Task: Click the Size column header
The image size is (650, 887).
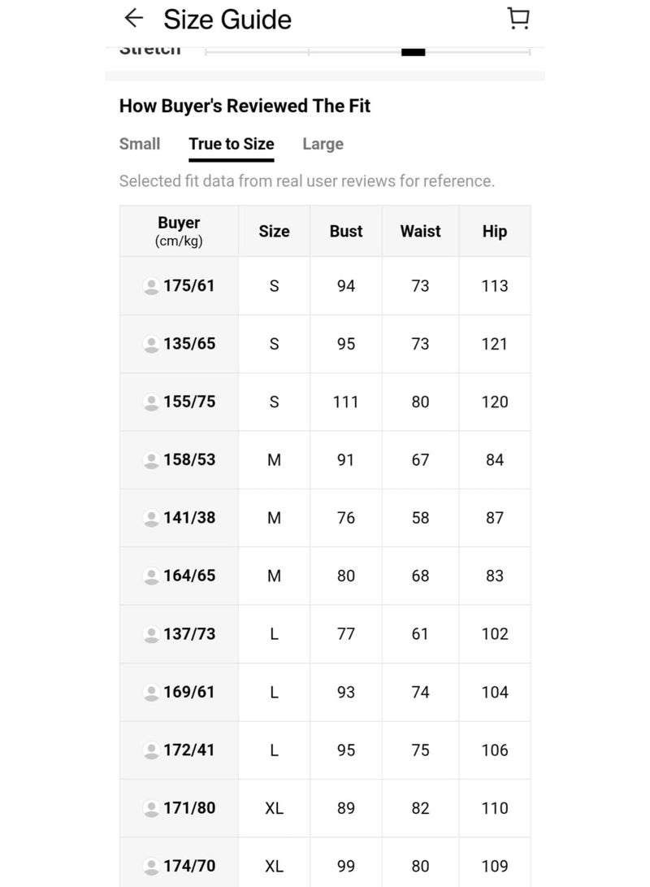Action: point(274,231)
